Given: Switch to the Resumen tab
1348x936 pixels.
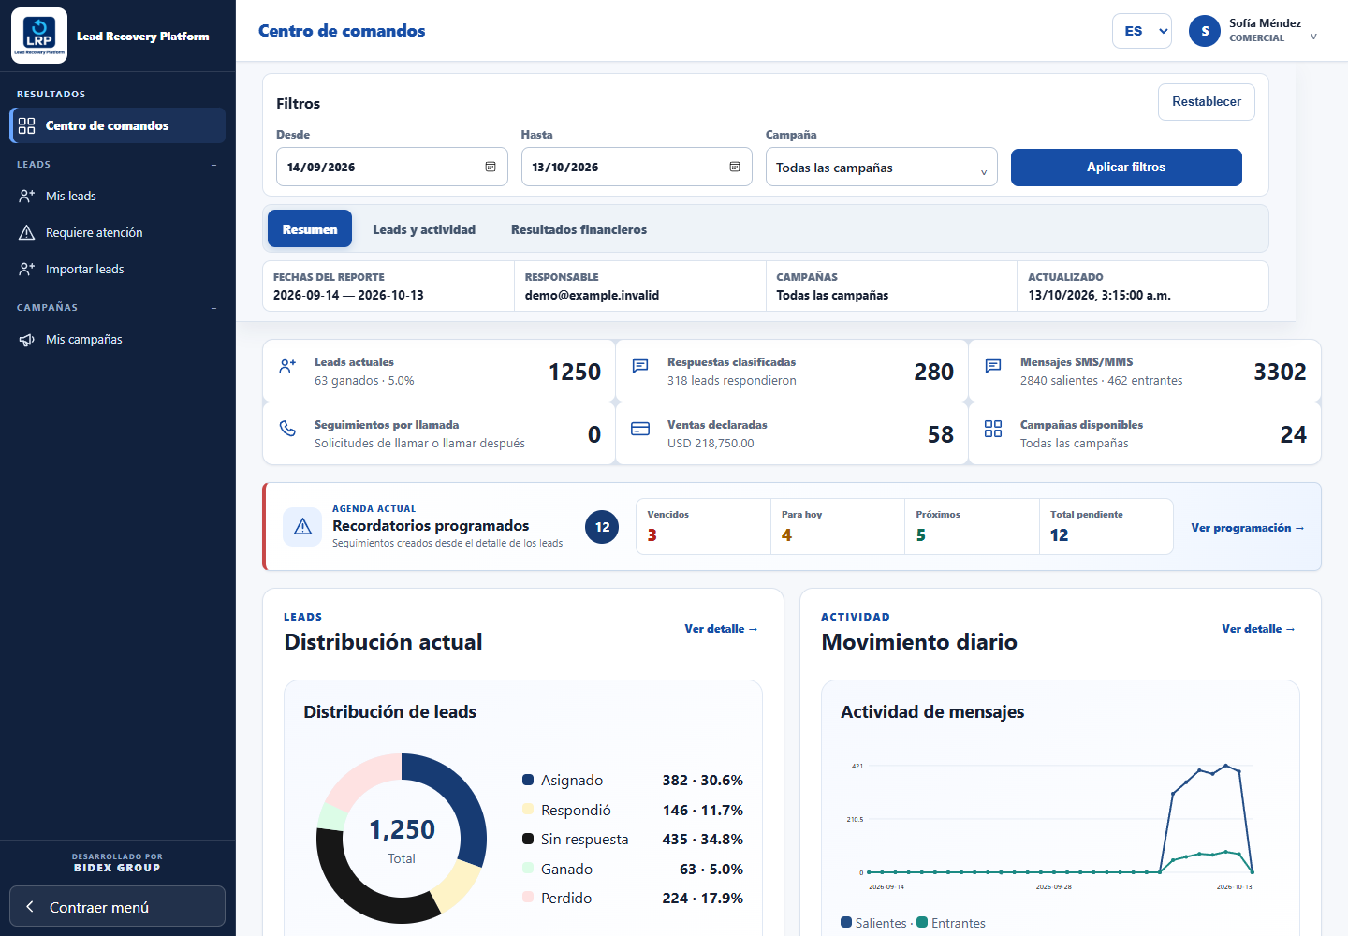Looking at the screenshot, I should (310, 228).
